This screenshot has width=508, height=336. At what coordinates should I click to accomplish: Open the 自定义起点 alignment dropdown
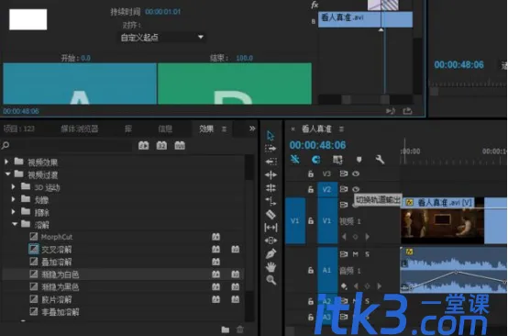[161, 38]
